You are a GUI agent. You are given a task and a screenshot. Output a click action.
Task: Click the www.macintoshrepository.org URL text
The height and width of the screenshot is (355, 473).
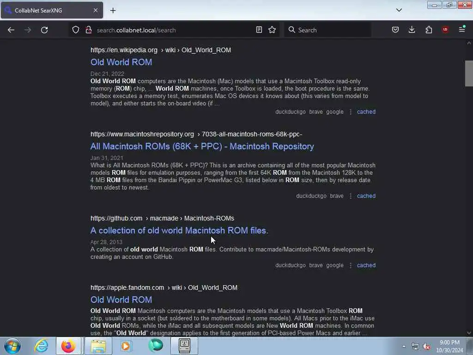(196, 135)
